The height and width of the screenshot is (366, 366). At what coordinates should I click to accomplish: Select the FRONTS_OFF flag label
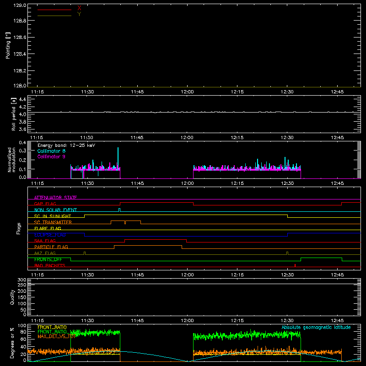tap(48, 259)
